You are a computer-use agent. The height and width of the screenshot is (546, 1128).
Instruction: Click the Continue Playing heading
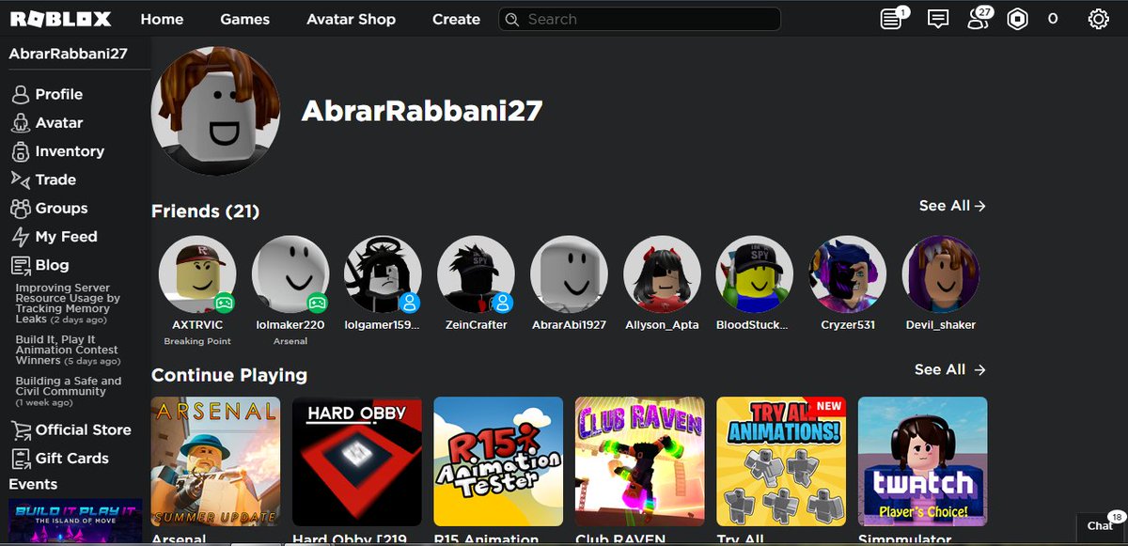[229, 375]
